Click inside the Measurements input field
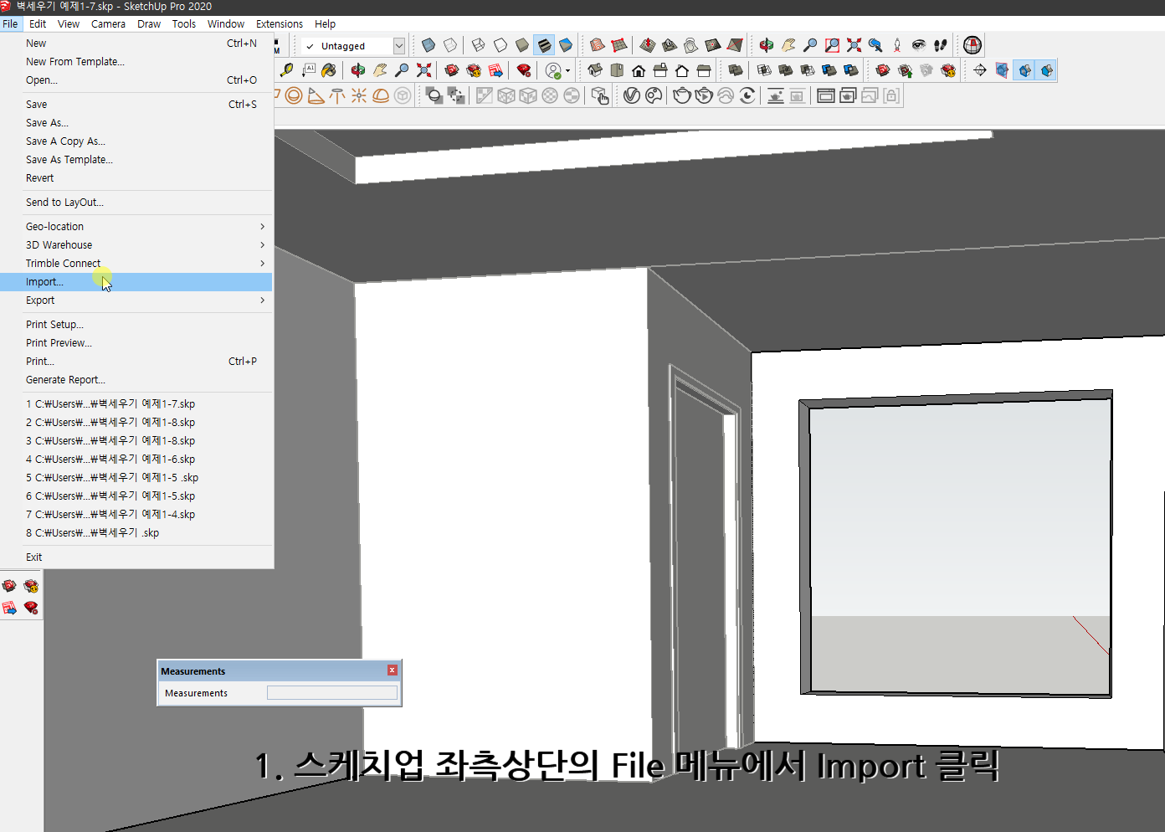The image size is (1165, 832). click(x=331, y=692)
